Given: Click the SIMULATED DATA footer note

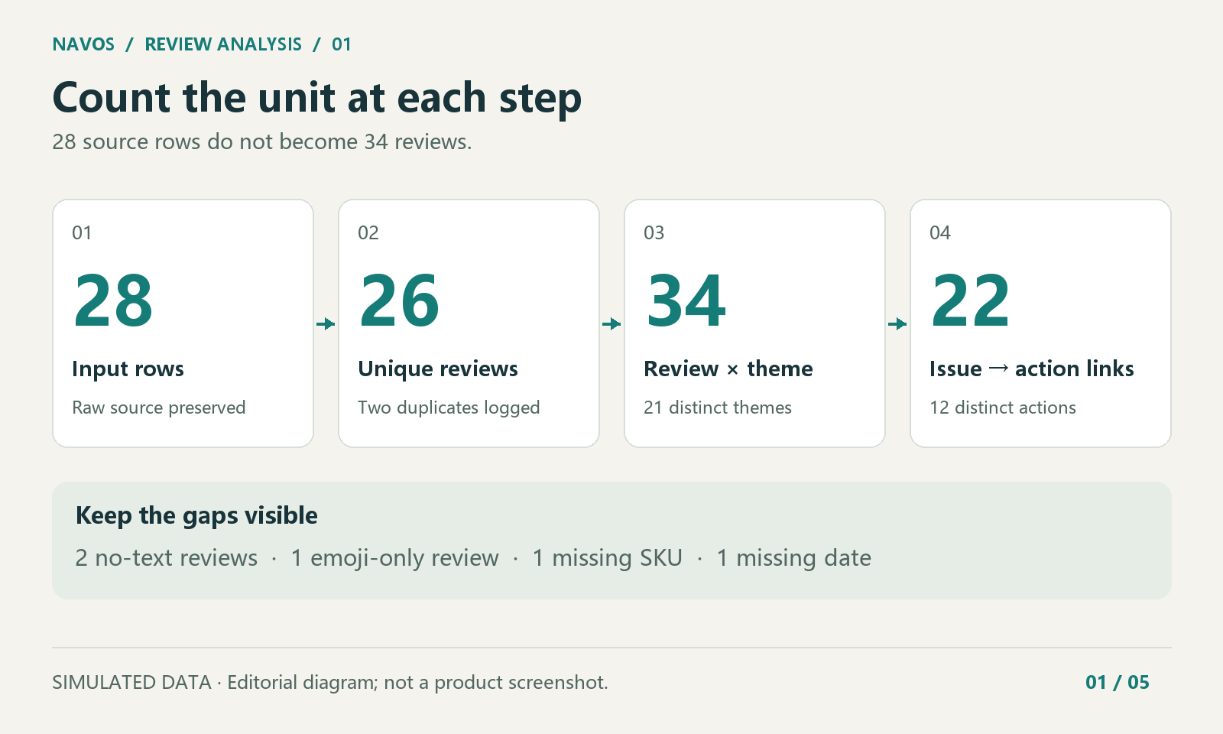Looking at the screenshot, I should (330, 682).
